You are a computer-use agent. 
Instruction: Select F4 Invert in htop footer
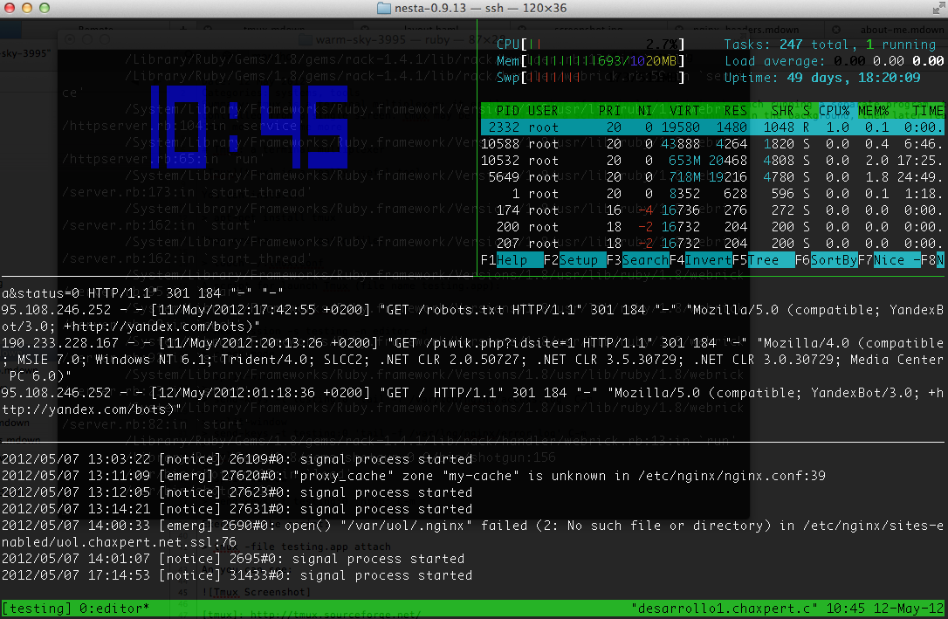(x=700, y=260)
